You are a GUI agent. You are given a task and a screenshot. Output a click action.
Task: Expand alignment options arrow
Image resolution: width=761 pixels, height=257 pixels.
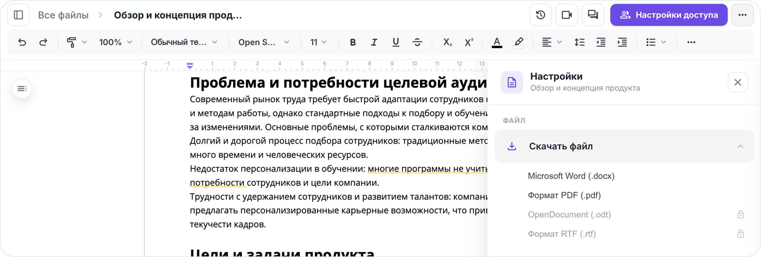[559, 42]
